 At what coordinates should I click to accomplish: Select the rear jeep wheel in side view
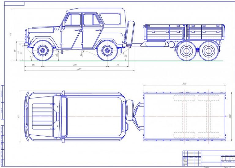(107, 51)
